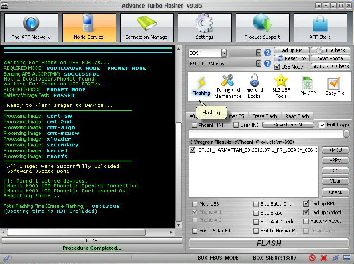Screen dimensions: 354x264
Task: Click the SD / CMLA Check button
Action: pyautogui.click(x=330, y=66)
